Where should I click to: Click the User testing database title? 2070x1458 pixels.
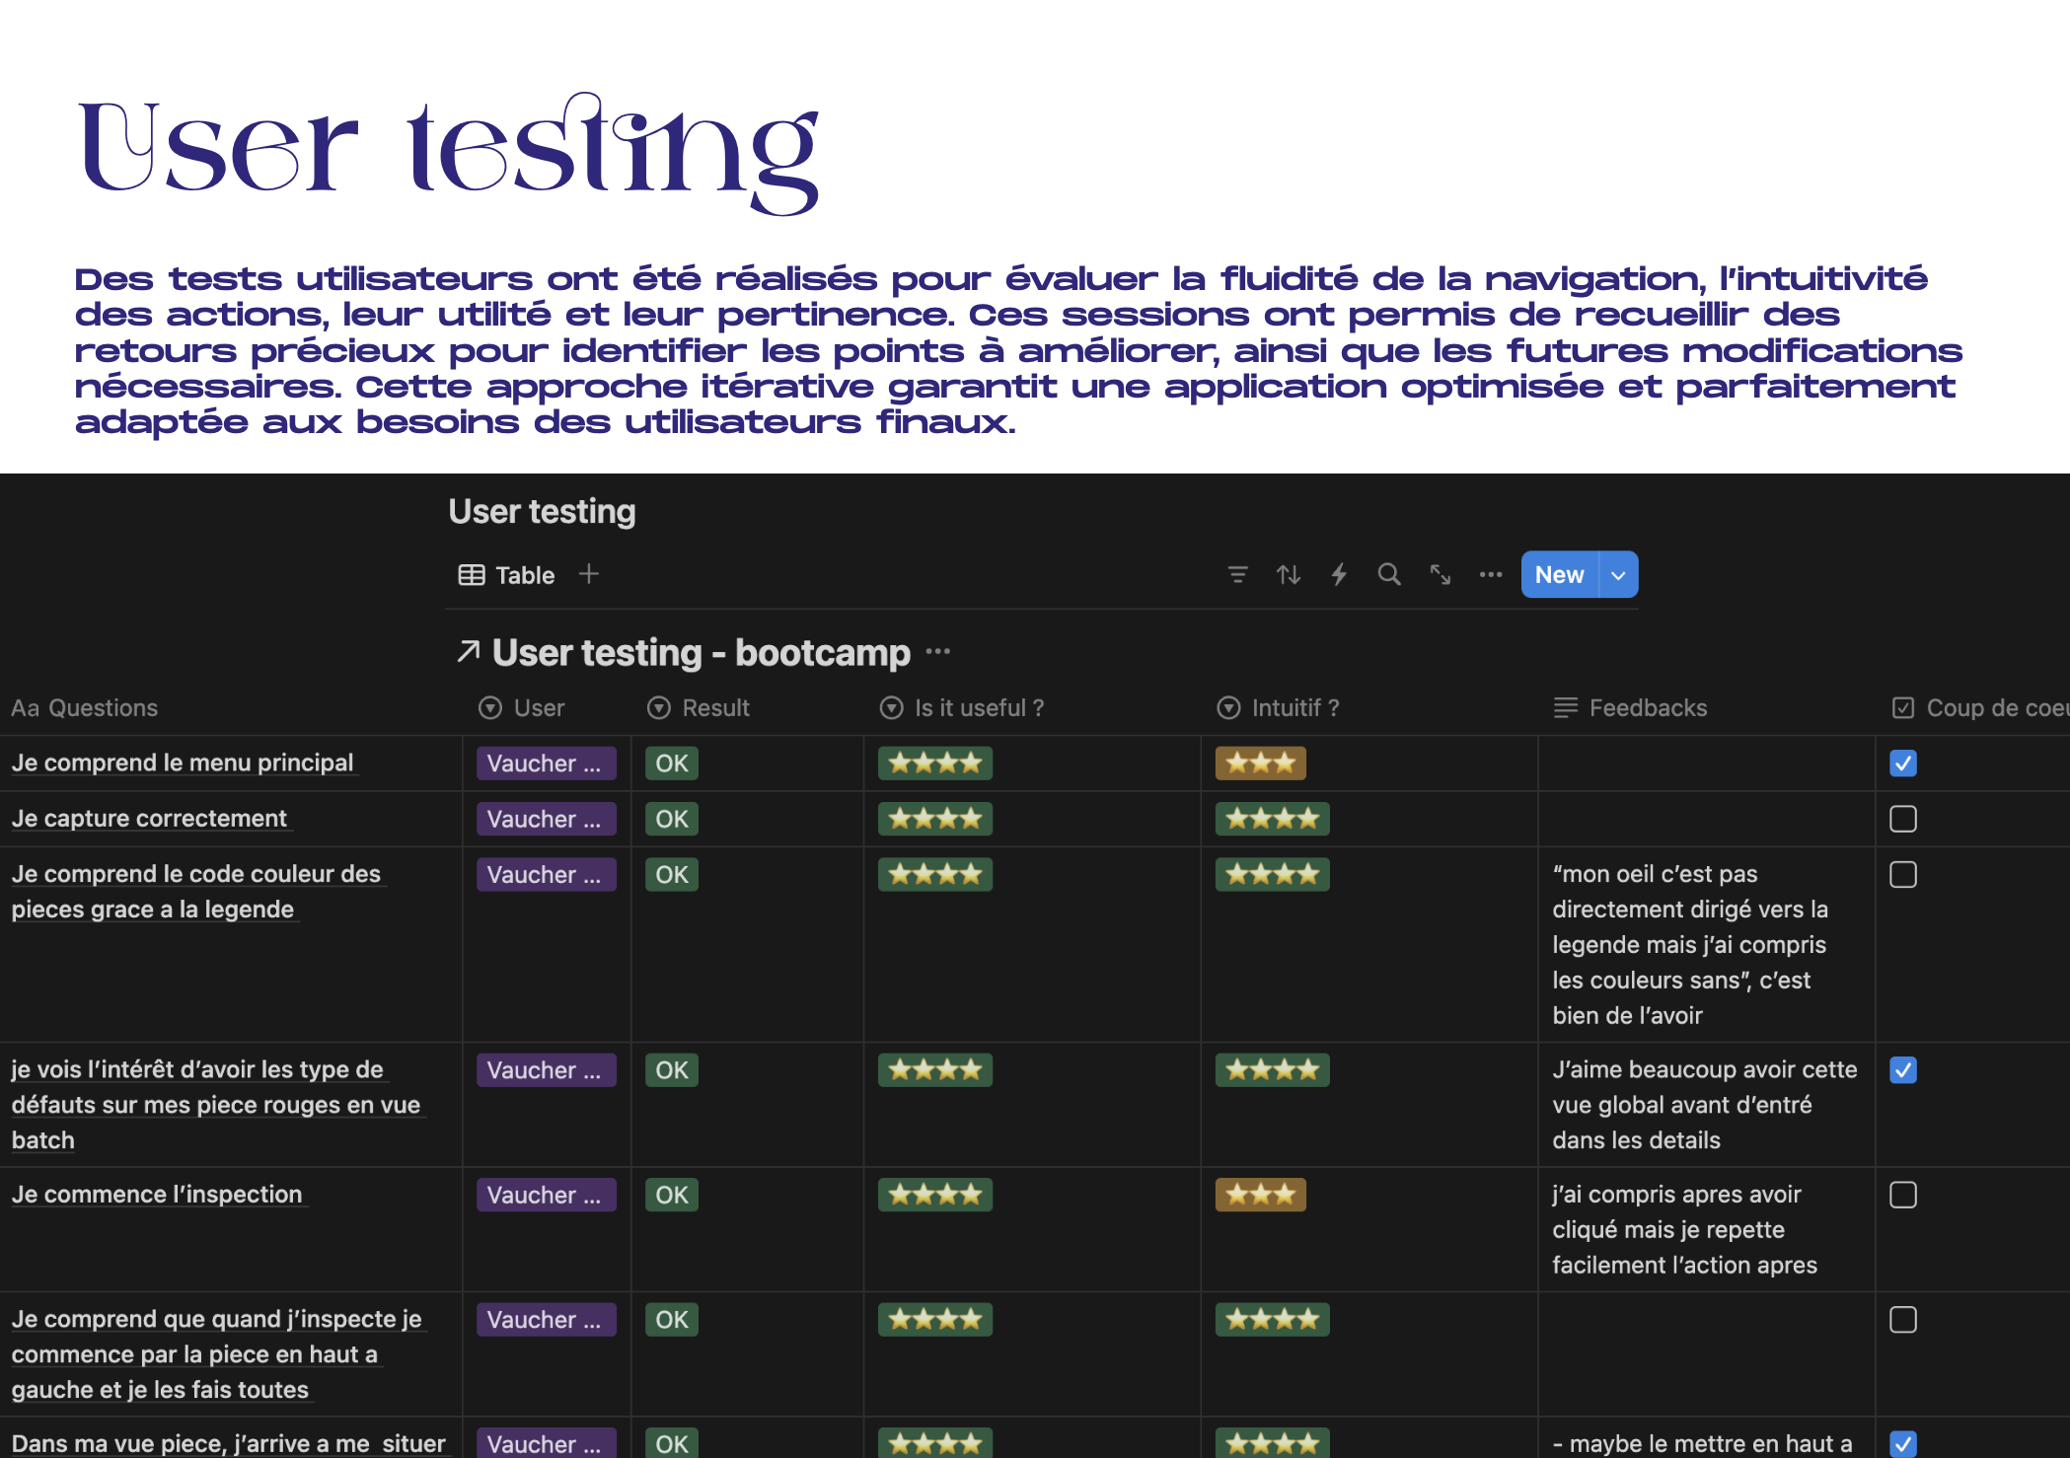tap(542, 511)
